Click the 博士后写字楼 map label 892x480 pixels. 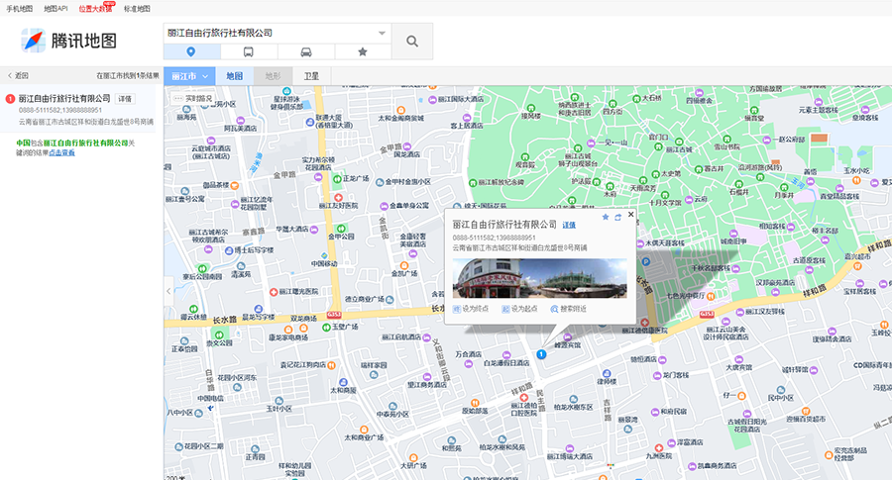pyautogui.click(x=255, y=250)
